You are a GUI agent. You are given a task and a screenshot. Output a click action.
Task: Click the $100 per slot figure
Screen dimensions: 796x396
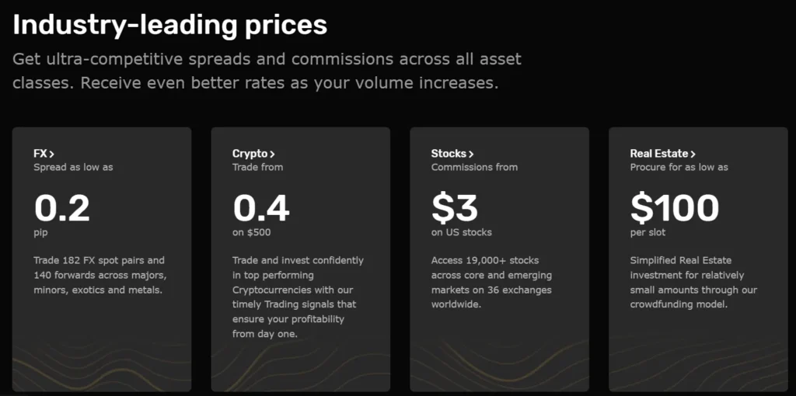[x=675, y=207]
